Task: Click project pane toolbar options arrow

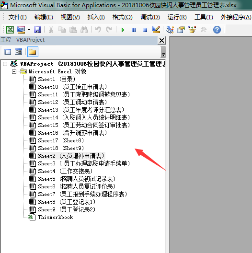Action: [163, 52]
